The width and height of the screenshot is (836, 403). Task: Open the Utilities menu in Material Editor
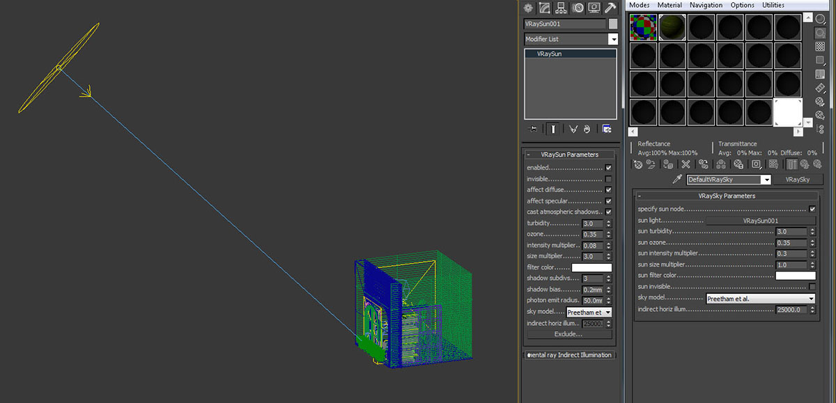click(773, 5)
